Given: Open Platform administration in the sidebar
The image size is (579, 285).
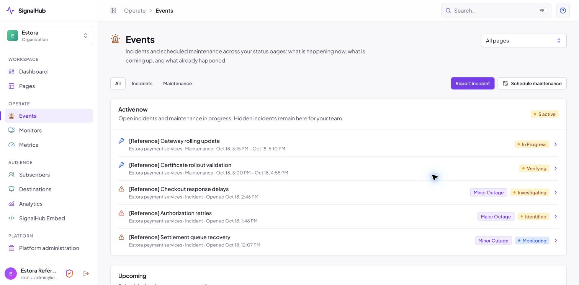Looking at the screenshot, I should coord(49,248).
